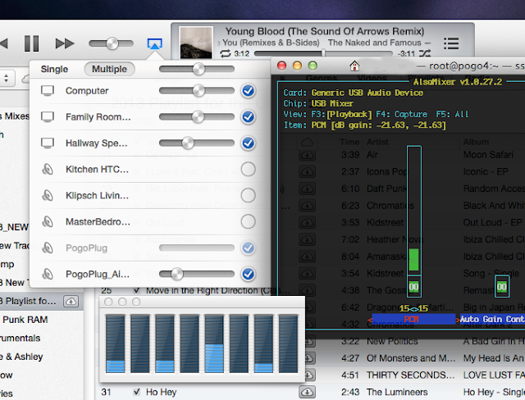Image resolution: width=525 pixels, height=400 pixels.
Task: Select F3: [Playback] view in AlsaMixer
Action: 341,115
